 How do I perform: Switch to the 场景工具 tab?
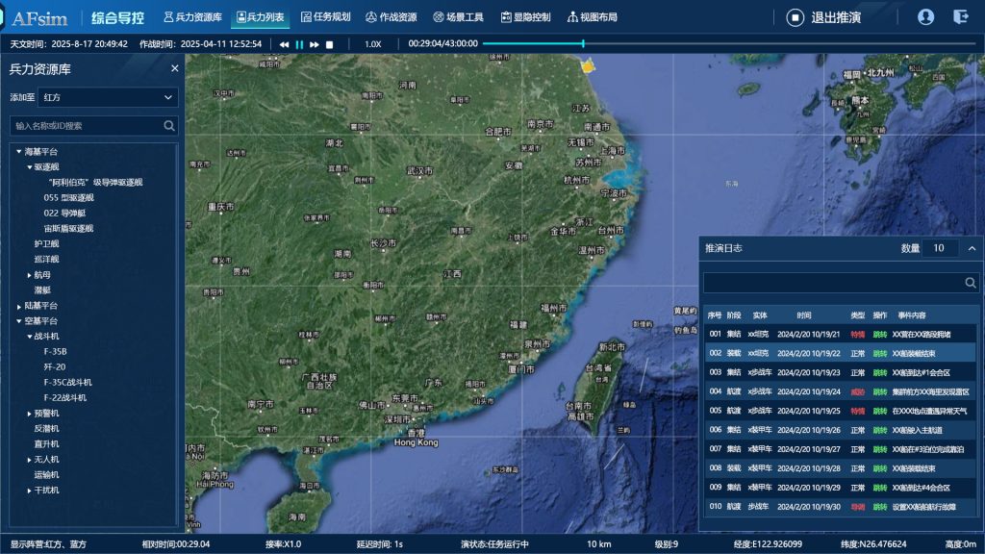click(458, 17)
